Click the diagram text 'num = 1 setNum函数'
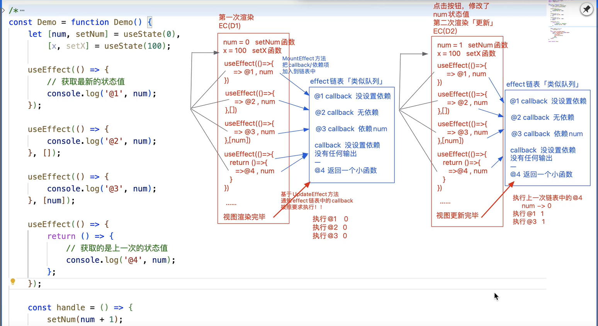 (472, 45)
